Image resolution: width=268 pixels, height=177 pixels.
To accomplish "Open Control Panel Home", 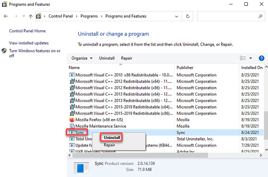I will pyautogui.click(x=27, y=31).
